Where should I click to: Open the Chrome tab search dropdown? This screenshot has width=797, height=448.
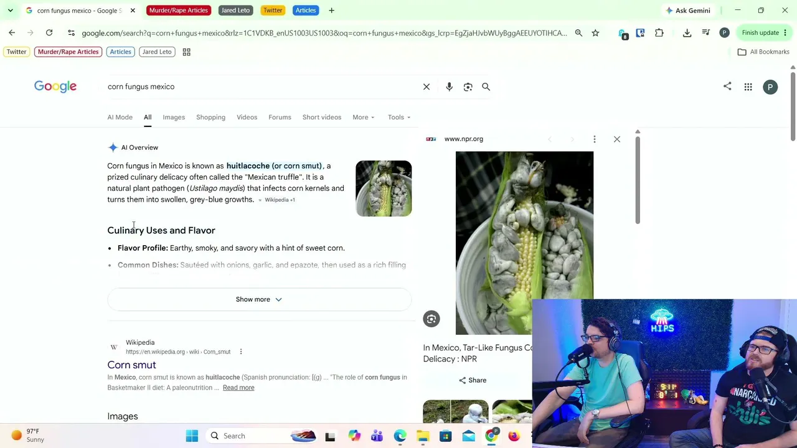click(x=11, y=10)
